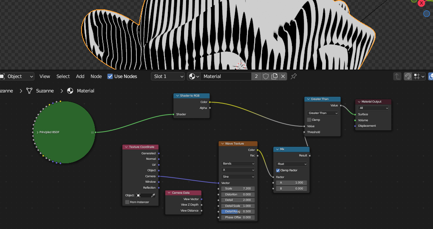Open the Slot 1 material slot dropdown
Image resolution: width=433 pixels, height=229 pixels.
(168, 76)
